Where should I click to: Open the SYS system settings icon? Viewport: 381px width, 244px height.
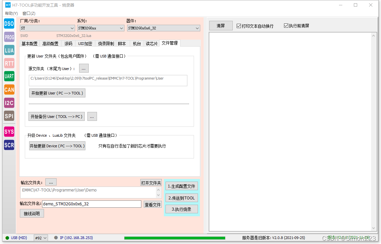pyautogui.click(x=9, y=132)
